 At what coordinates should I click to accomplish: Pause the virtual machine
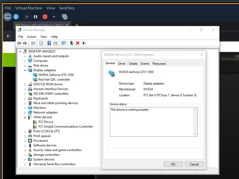(x=36, y=17)
